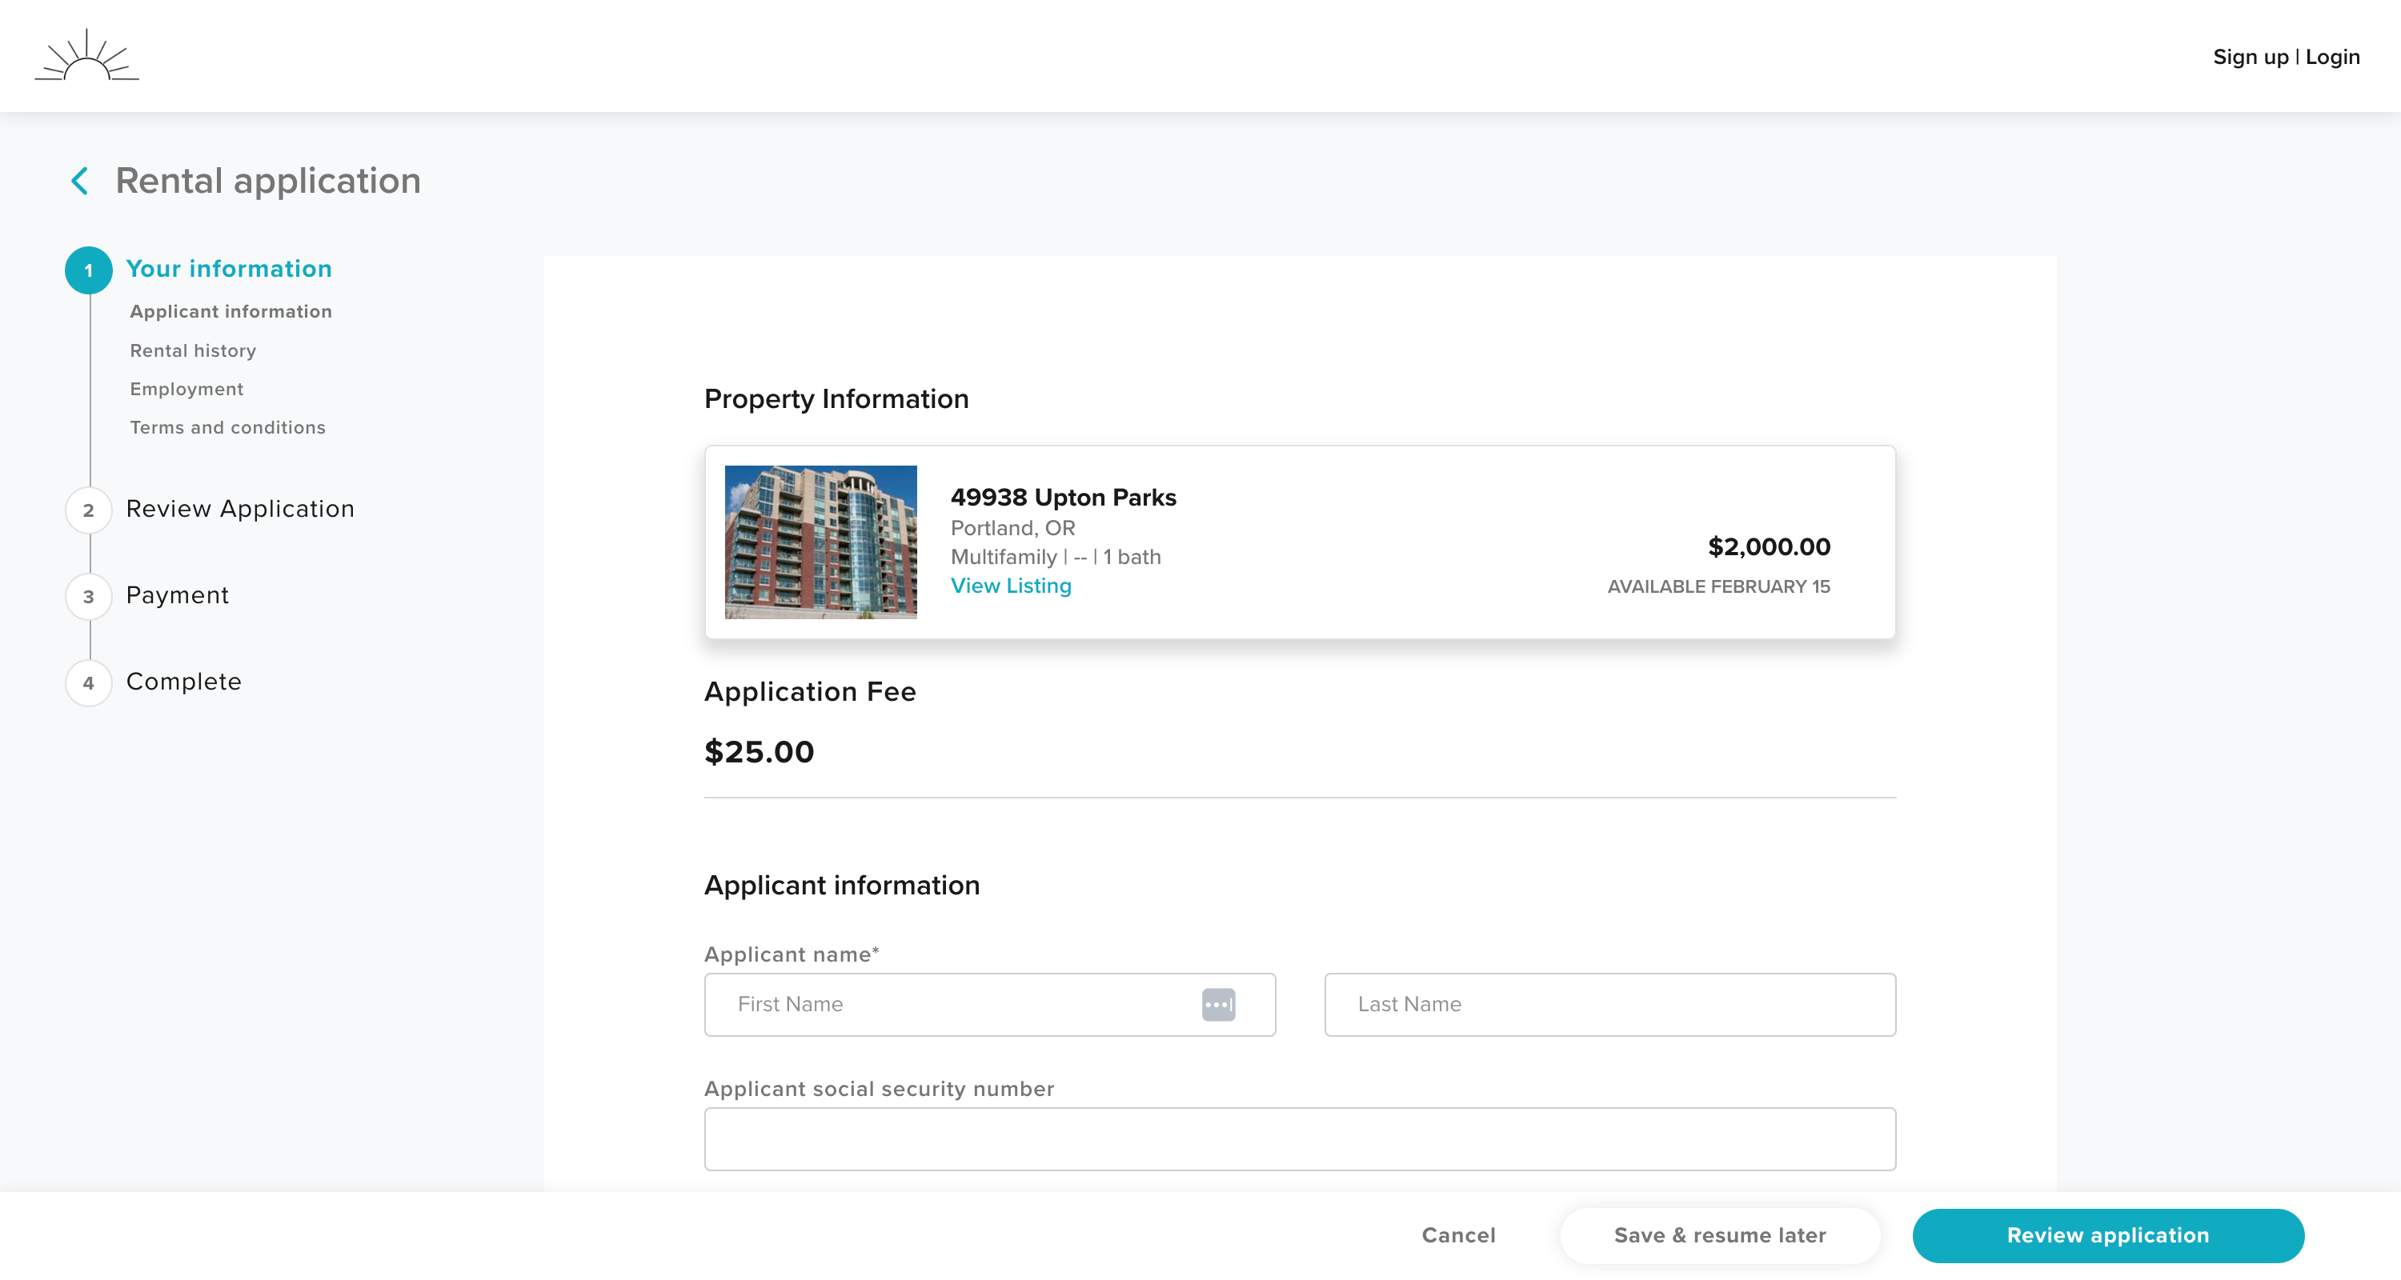Go to Applicant information section
The width and height of the screenshot is (2401, 1280).
231,311
